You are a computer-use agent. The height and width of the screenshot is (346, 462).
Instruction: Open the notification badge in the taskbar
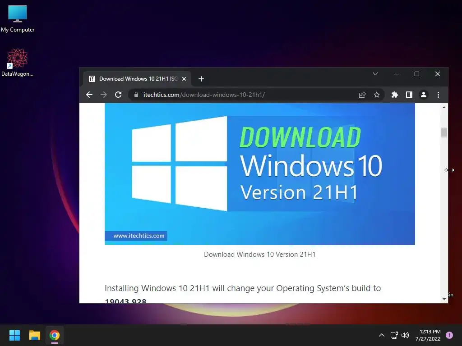(x=449, y=335)
